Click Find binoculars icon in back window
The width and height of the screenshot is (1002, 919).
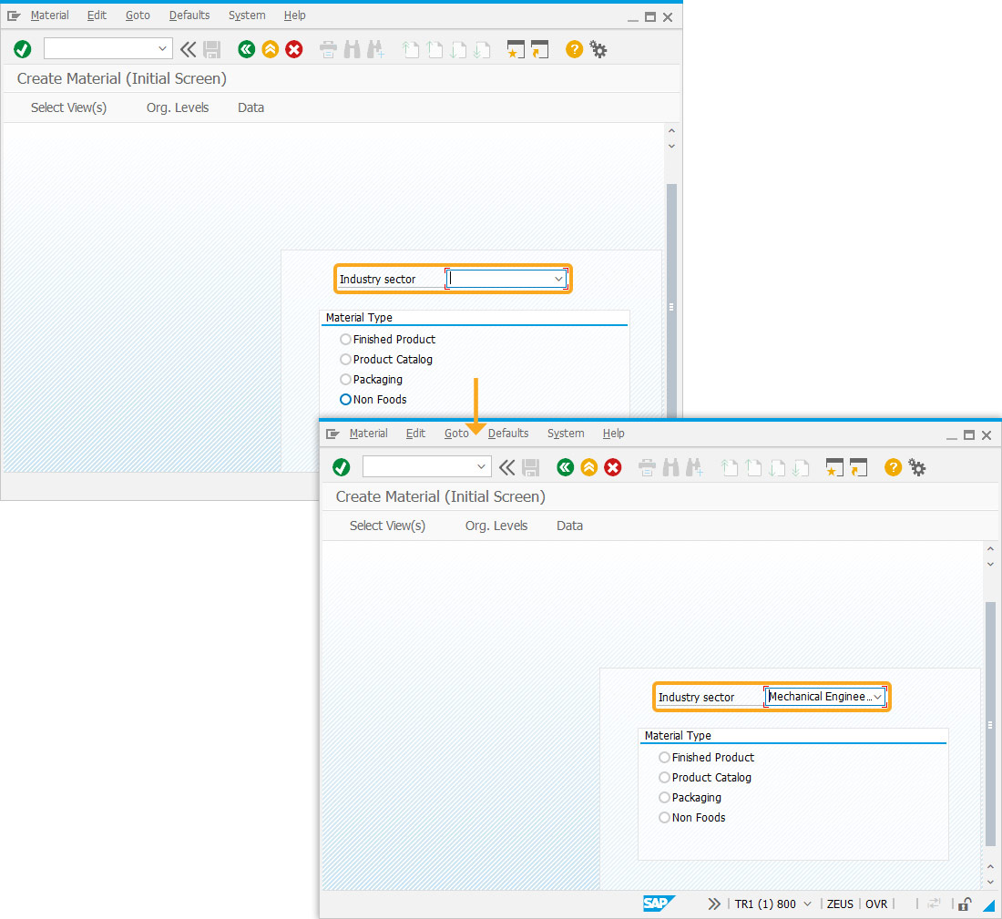coord(353,49)
